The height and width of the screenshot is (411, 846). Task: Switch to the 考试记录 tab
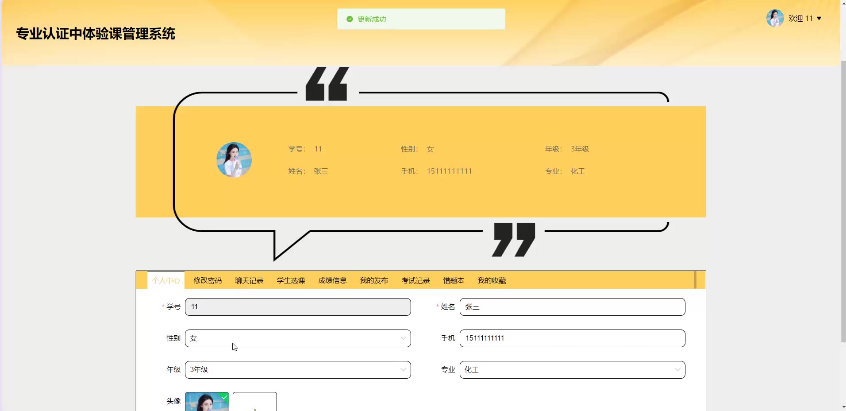coord(415,280)
